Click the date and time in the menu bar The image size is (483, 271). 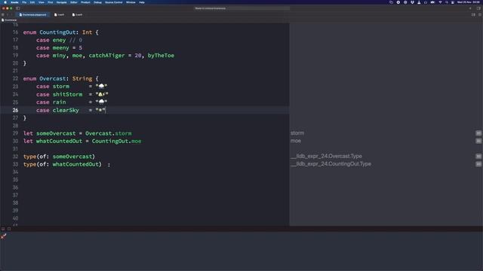point(468,2)
